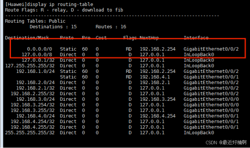Select destination 192.168.3.255/32
The image size is (250, 148).
coord(33,110)
